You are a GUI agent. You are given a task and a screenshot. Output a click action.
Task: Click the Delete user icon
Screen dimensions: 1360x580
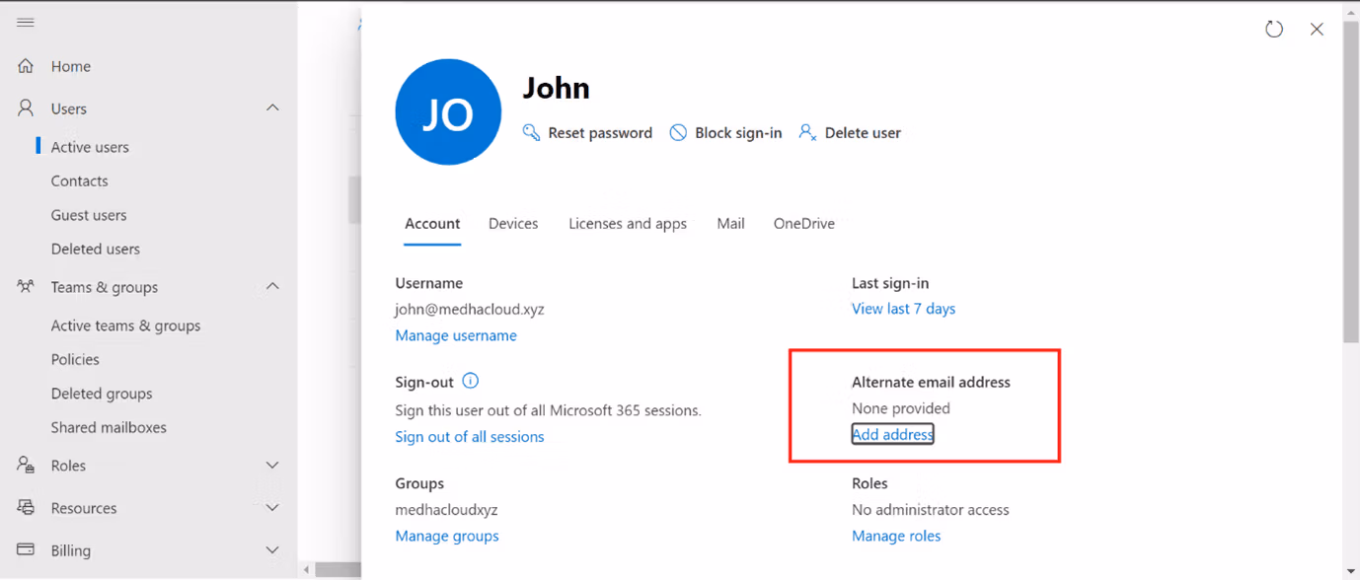pyautogui.click(x=806, y=132)
